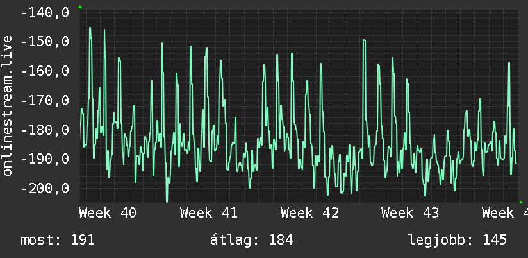
Task: Click the 'Week 42' axis label
Action: 309,213
